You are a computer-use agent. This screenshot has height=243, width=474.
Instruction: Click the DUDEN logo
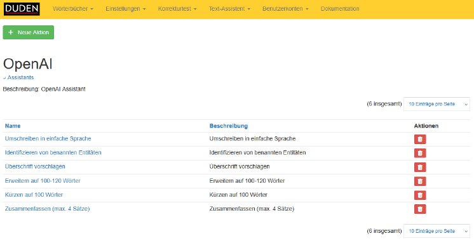[22, 9]
